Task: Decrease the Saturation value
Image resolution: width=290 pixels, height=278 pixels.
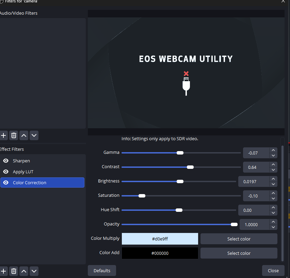Action: [273, 199]
